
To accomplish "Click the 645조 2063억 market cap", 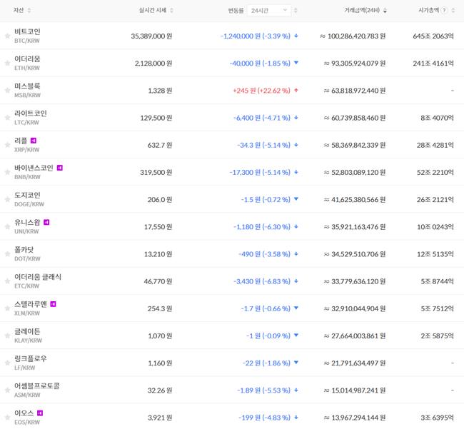I will [433, 36].
